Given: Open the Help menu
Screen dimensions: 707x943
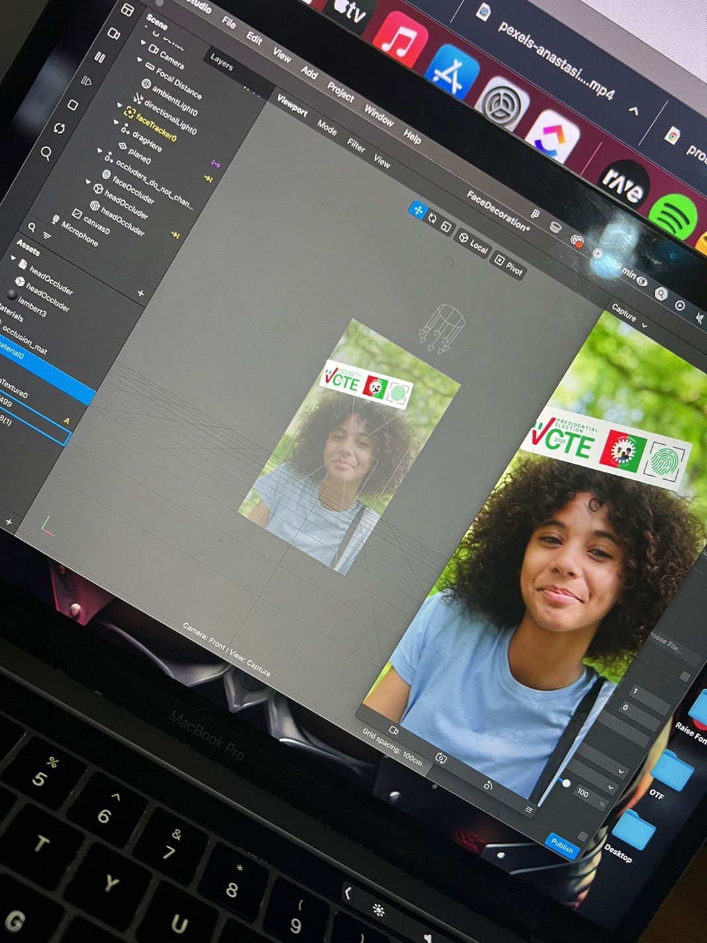Looking at the screenshot, I should point(412,136).
